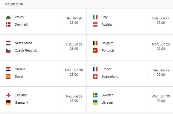Click the Round of 16 header
The width and height of the screenshot is (173, 114).
14,4
